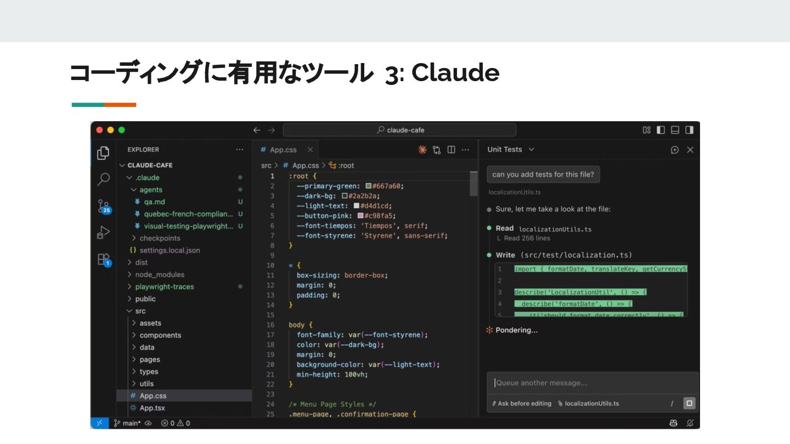Open editor More Actions ellipsis menu
The width and height of the screenshot is (790, 444).
[465, 150]
